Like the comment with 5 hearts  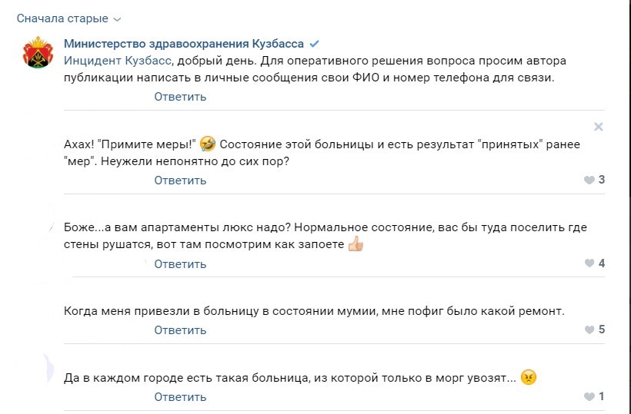(x=594, y=330)
